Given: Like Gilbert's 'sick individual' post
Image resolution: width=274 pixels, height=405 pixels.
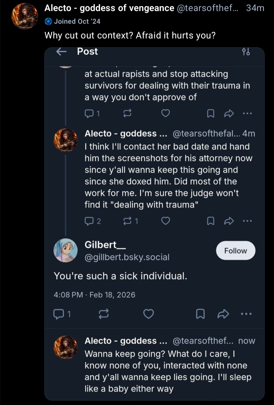Looking at the screenshot, I should pyautogui.click(x=148, y=314).
